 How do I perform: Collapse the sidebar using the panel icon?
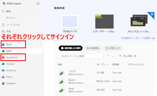pos(38,4)
